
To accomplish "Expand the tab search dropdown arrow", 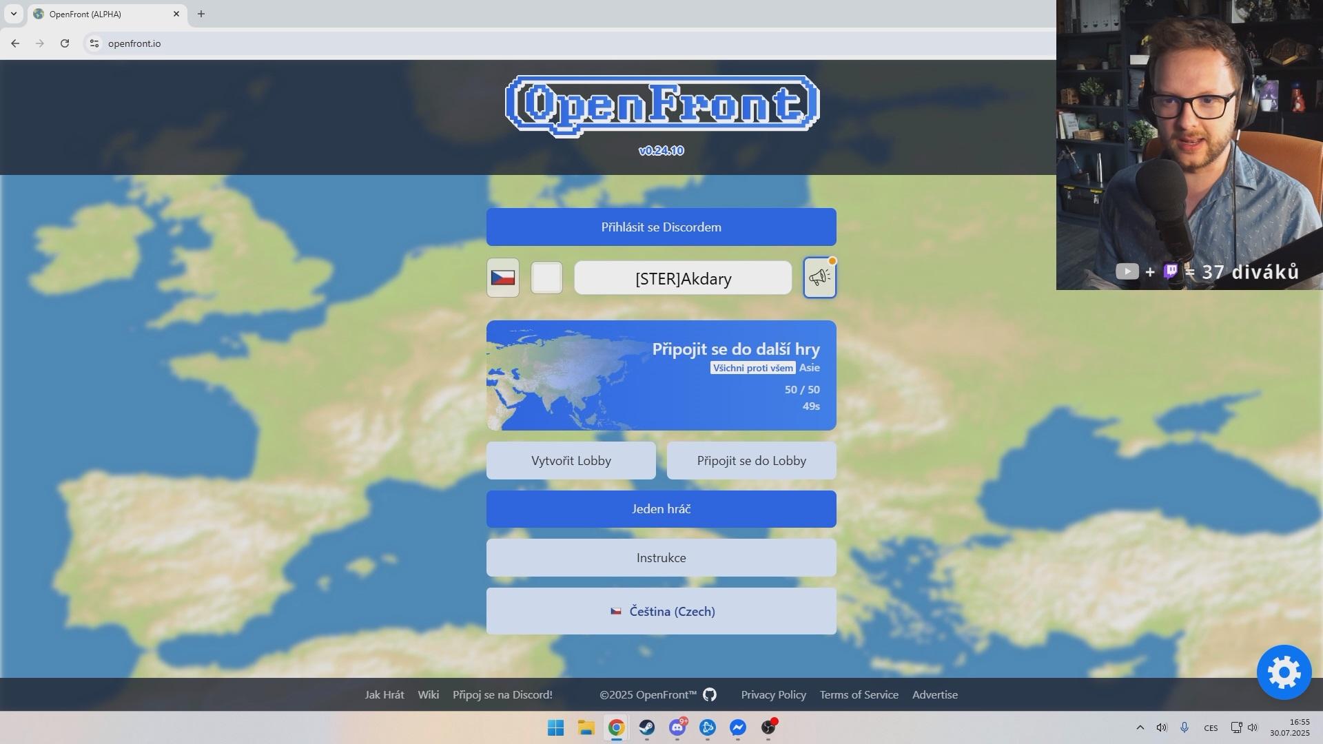I will (13, 14).
